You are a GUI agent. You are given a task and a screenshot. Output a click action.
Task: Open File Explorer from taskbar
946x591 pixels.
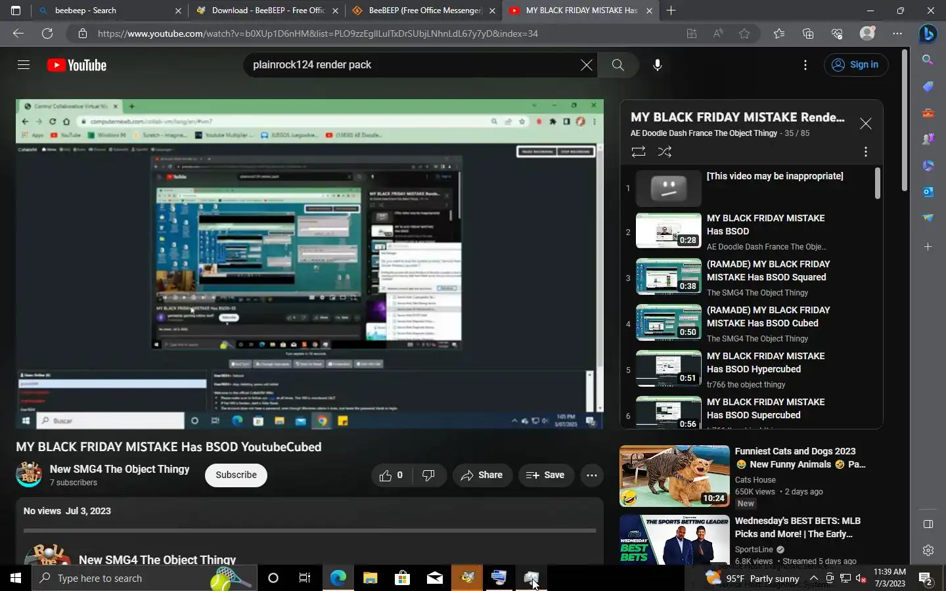370,579
